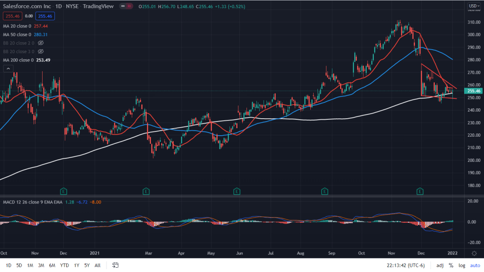Viewport: 484px width, 272px height.
Task: Click the MA 200 close indicator label
Action: [18, 60]
